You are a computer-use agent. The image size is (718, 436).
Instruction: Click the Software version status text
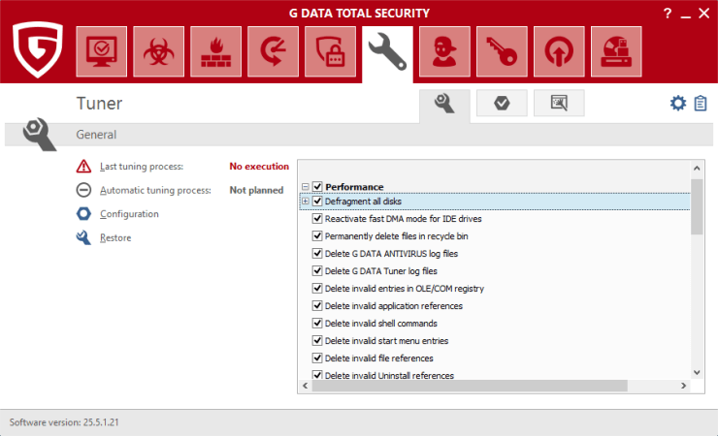[64, 422]
